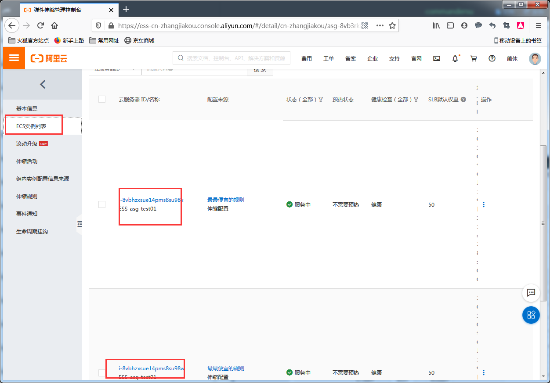Open the 状态（全部）filter dropdown
Screen dimensions: 550x383
[x=321, y=100]
